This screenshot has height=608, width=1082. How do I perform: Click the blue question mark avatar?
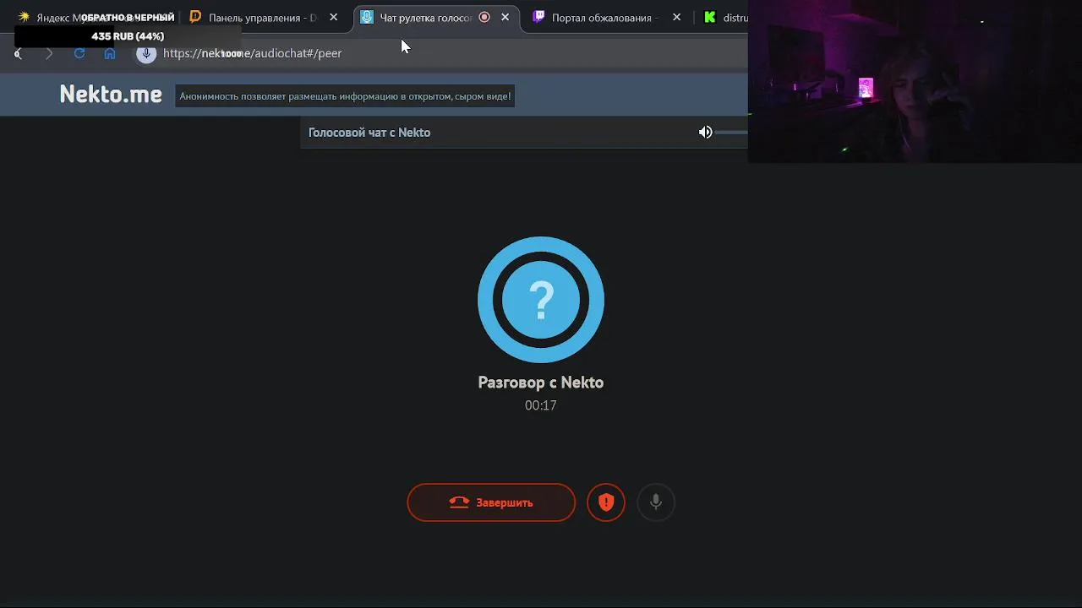[x=541, y=300]
